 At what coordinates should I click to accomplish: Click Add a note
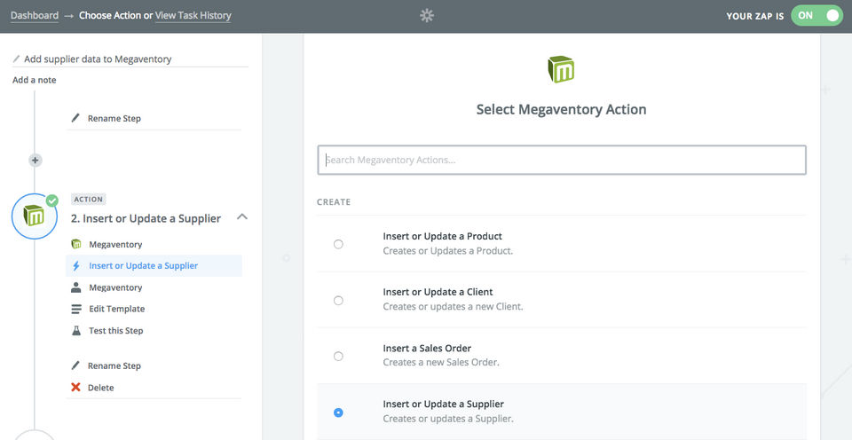point(35,81)
